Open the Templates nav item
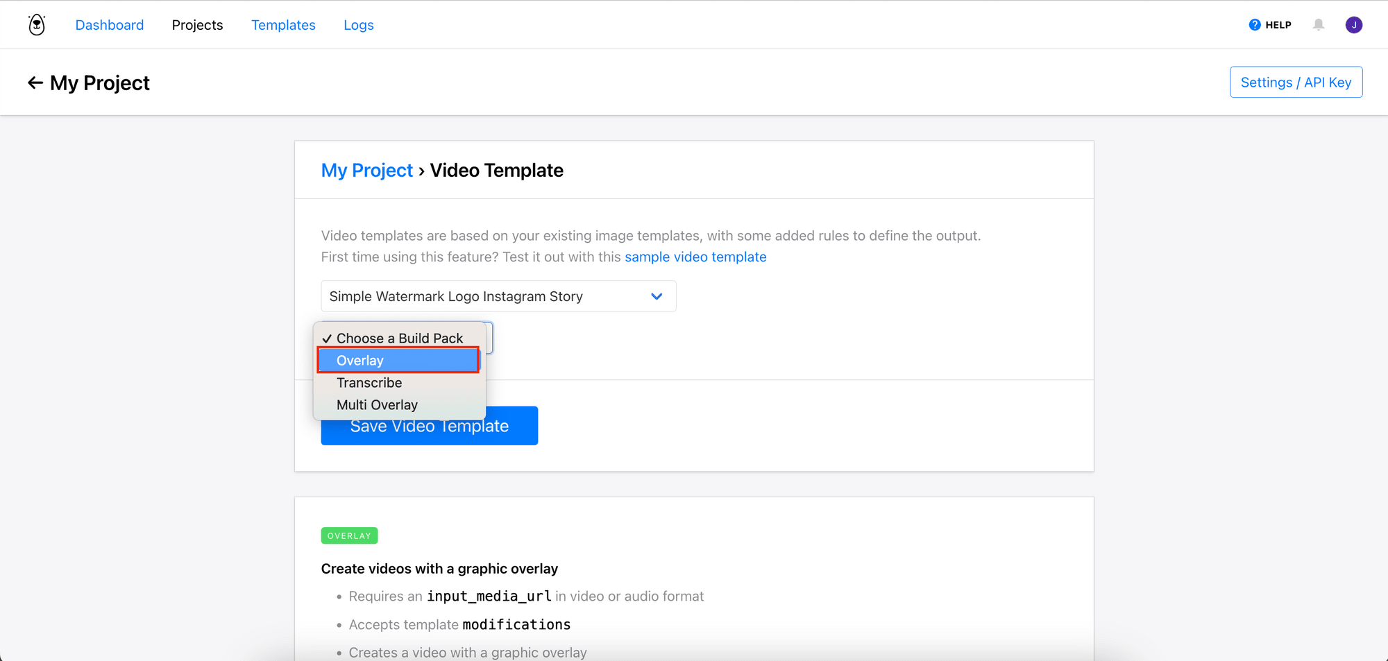The width and height of the screenshot is (1388, 661). pos(283,25)
